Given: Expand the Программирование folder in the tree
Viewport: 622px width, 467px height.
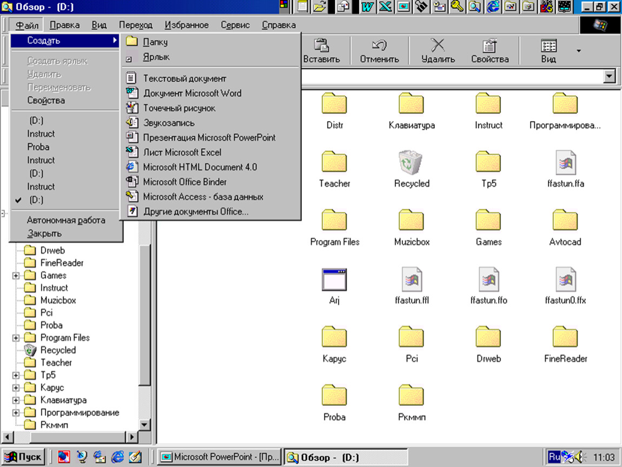Looking at the screenshot, I should pos(16,413).
